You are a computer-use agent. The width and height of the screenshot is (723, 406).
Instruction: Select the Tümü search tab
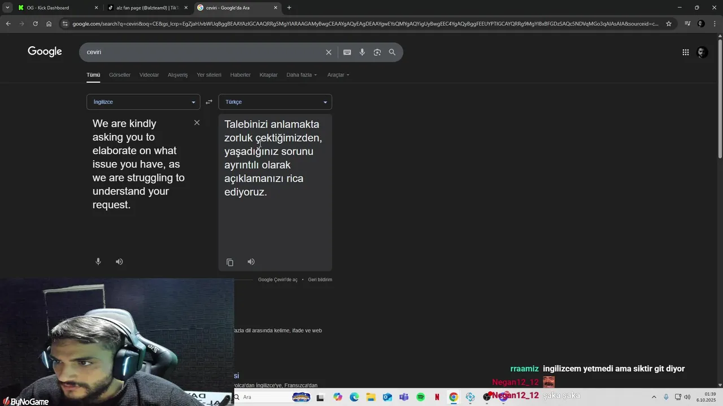point(93,75)
